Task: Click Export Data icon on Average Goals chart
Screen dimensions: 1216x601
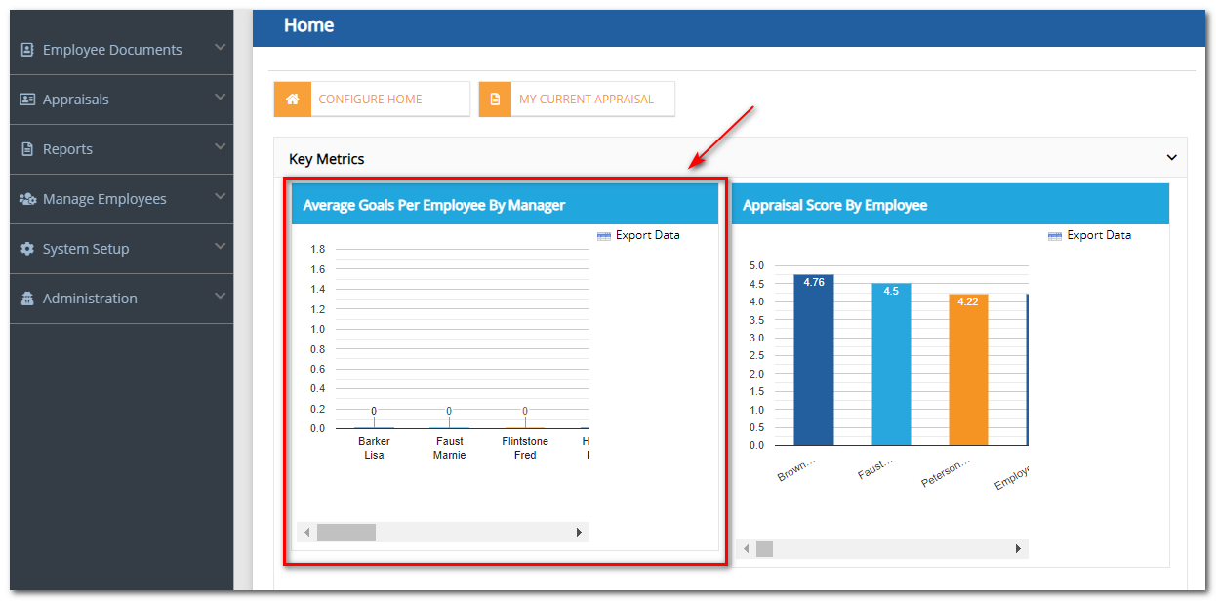Action: 603,235
